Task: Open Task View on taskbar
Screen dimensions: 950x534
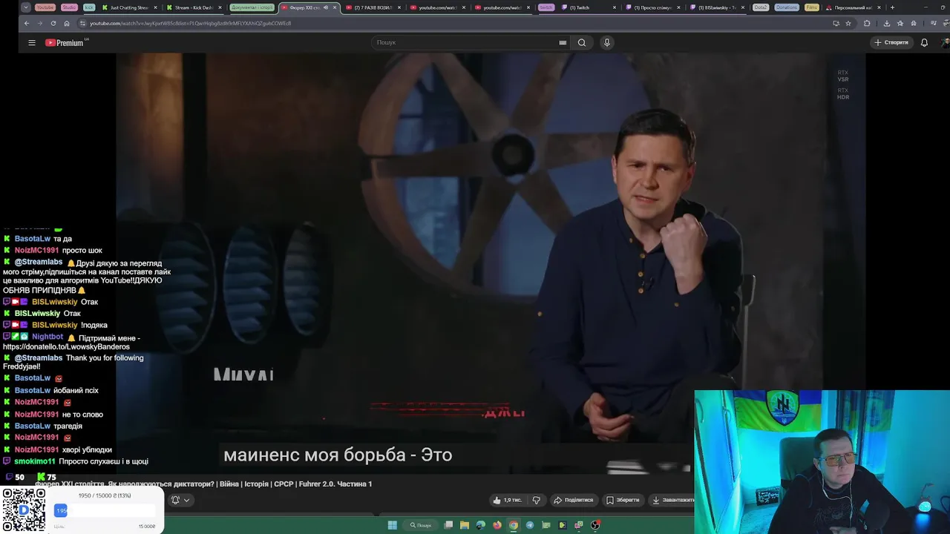Action: click(x=448, y=525)
